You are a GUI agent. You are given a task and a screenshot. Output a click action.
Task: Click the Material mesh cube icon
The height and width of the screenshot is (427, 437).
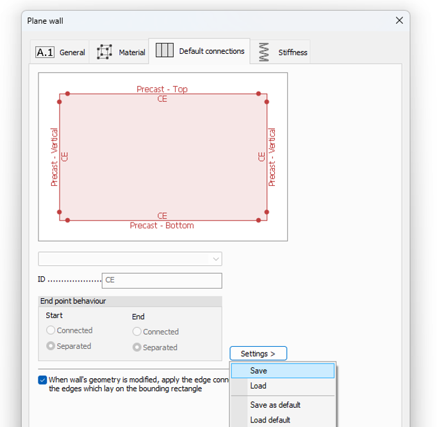[104, 52]
